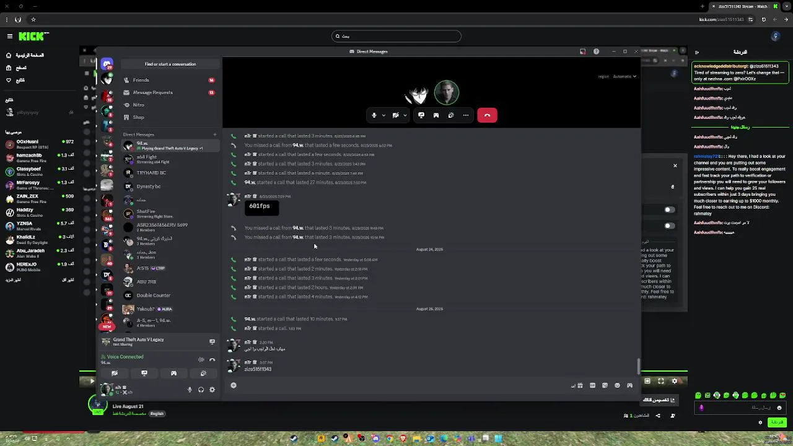Viewport: 793px width, 446px height.
Task: Share screen from voice panel
Action: pyautogui.click(x=144, y=374)
